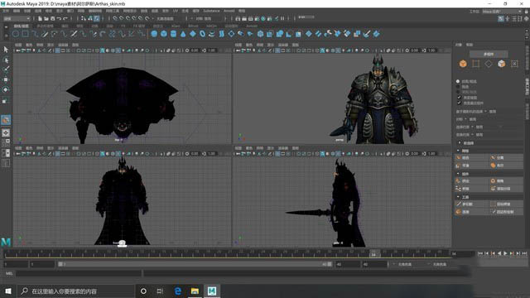Choose Object selection cube in Modeling Toolkit
This screenshot has width=530, height=298.
click(x=463, y=64)
